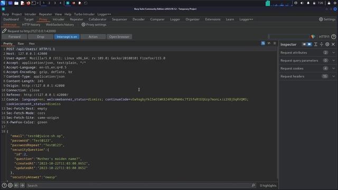Switch to the Sequencer tab

tap(119, 20)
